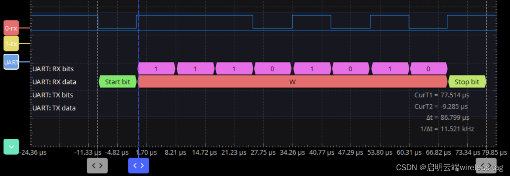This screenshot has height=176, width=510.
Task: Click the UART: TX bits row label
Action: coord(53,95)
